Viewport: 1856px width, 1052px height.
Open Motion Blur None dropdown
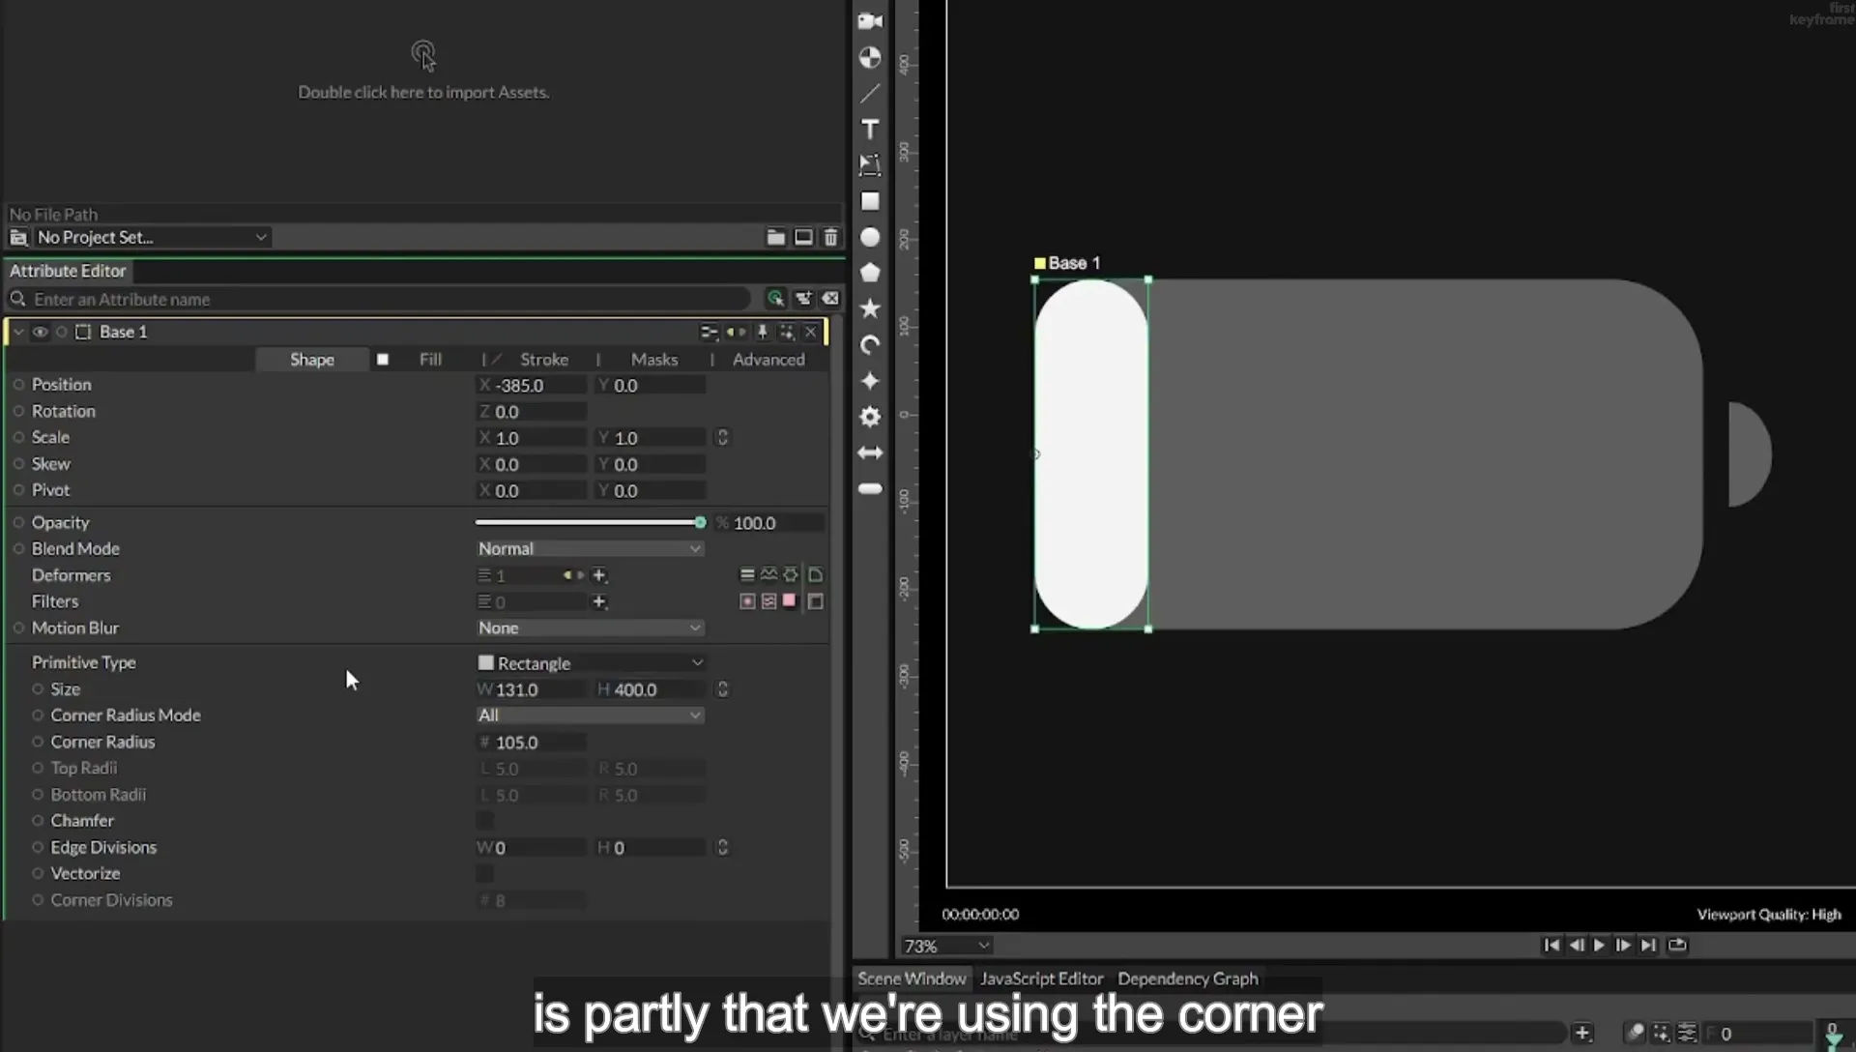pos(590,628)
